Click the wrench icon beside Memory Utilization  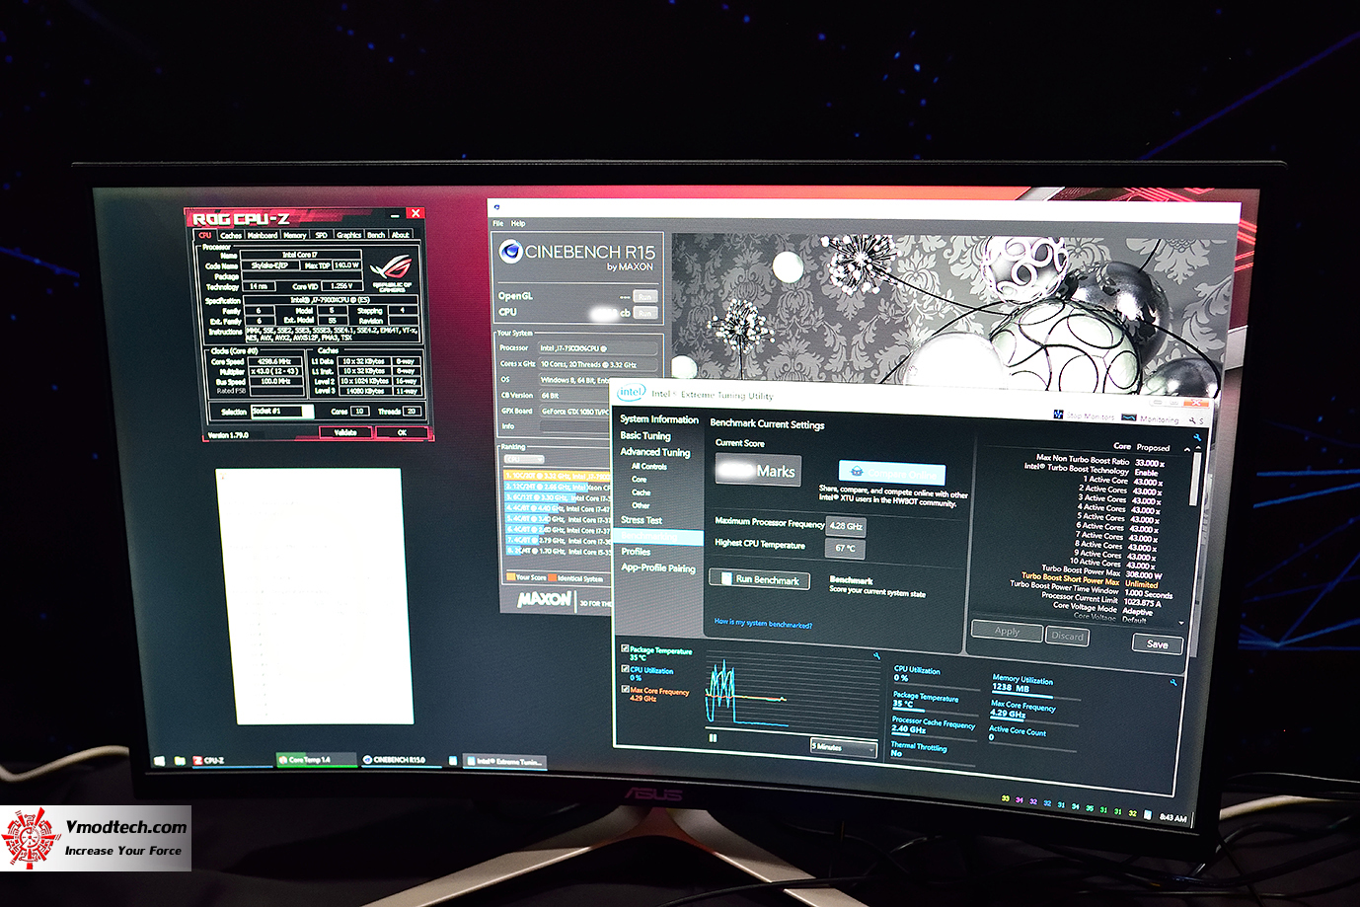(1173, 683)
